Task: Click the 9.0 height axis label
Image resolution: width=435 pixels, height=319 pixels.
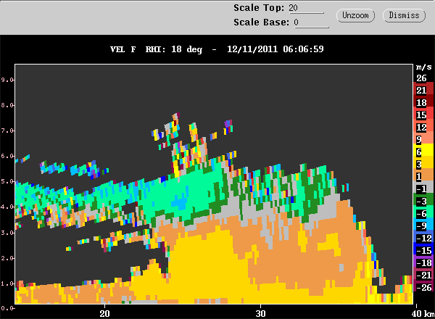Action: tap(7, 80)
